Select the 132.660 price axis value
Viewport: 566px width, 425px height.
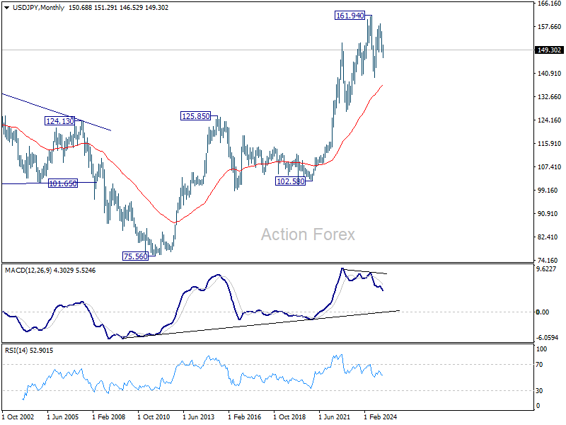(549, 97)
